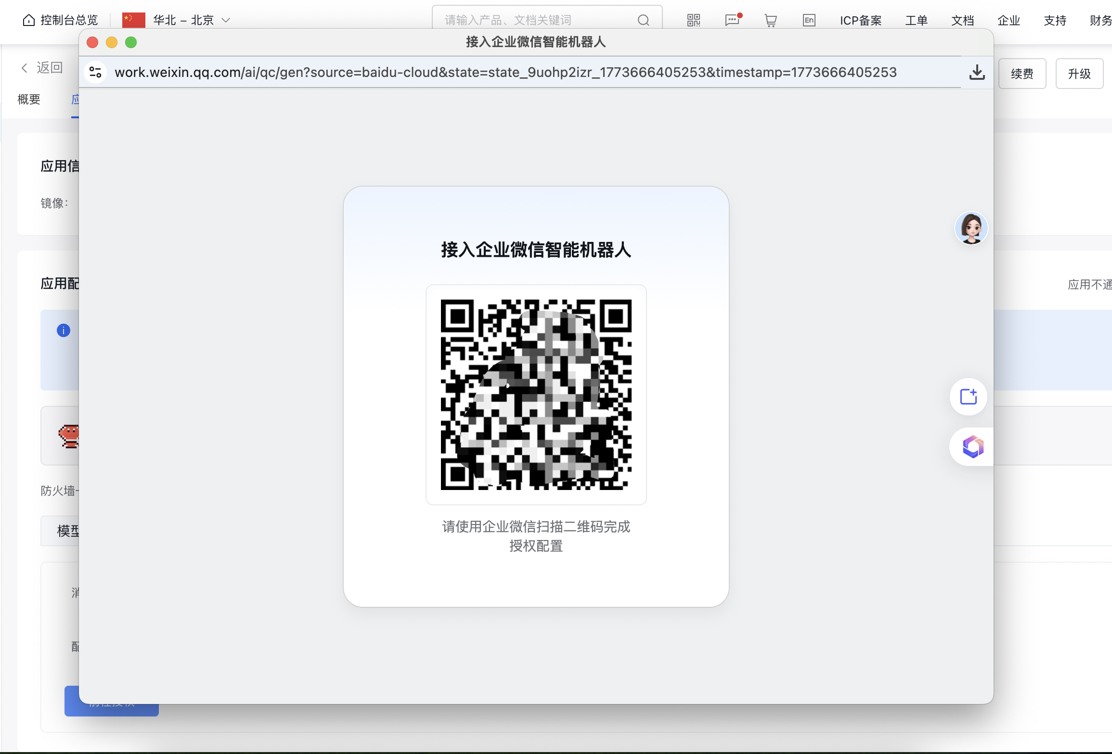Open the site settings icon beside URL
Image resolution: width=1112 pixels, height=754 pixels.
95,73
